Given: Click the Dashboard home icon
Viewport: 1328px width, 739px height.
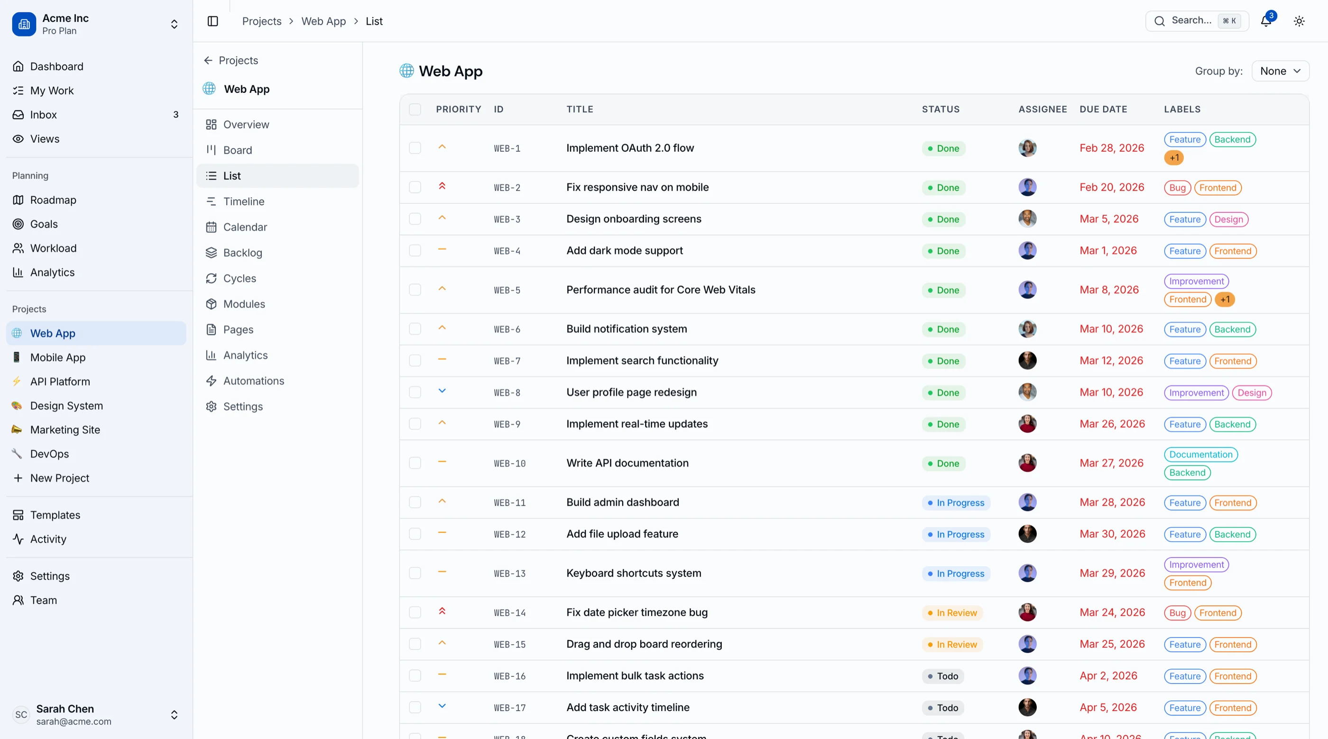Looking at the screenshot, I should 18,66.
